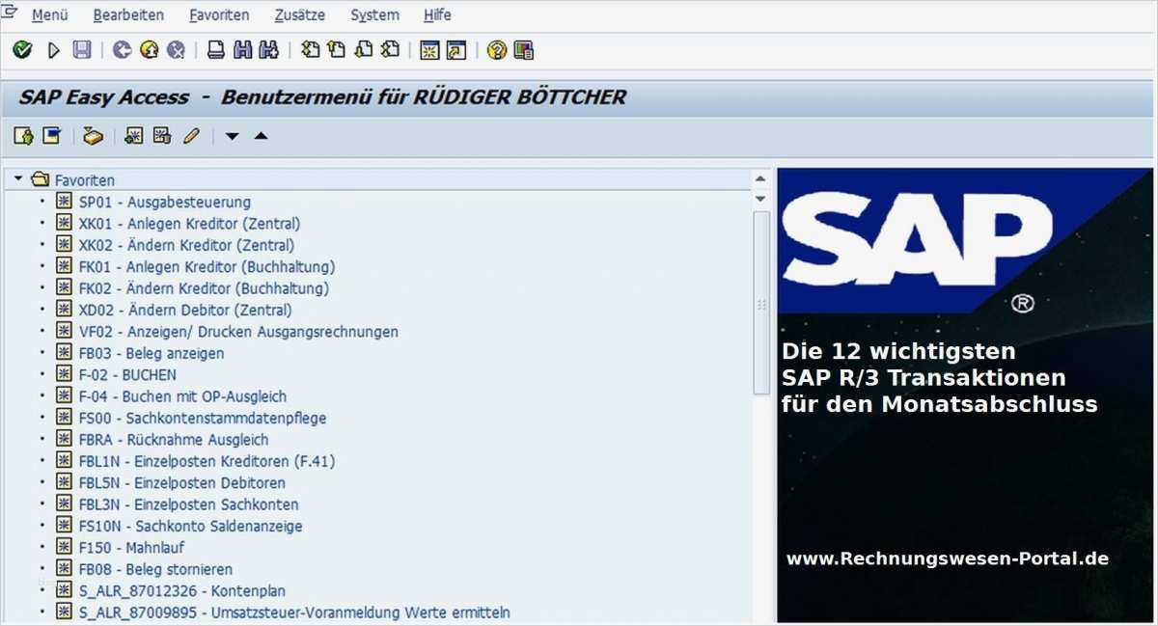Select VF02 - Anzeigen/ Drucken Ausgangsrechnungen
This screenshot has width=1158, height=626.
coord(238,332)
